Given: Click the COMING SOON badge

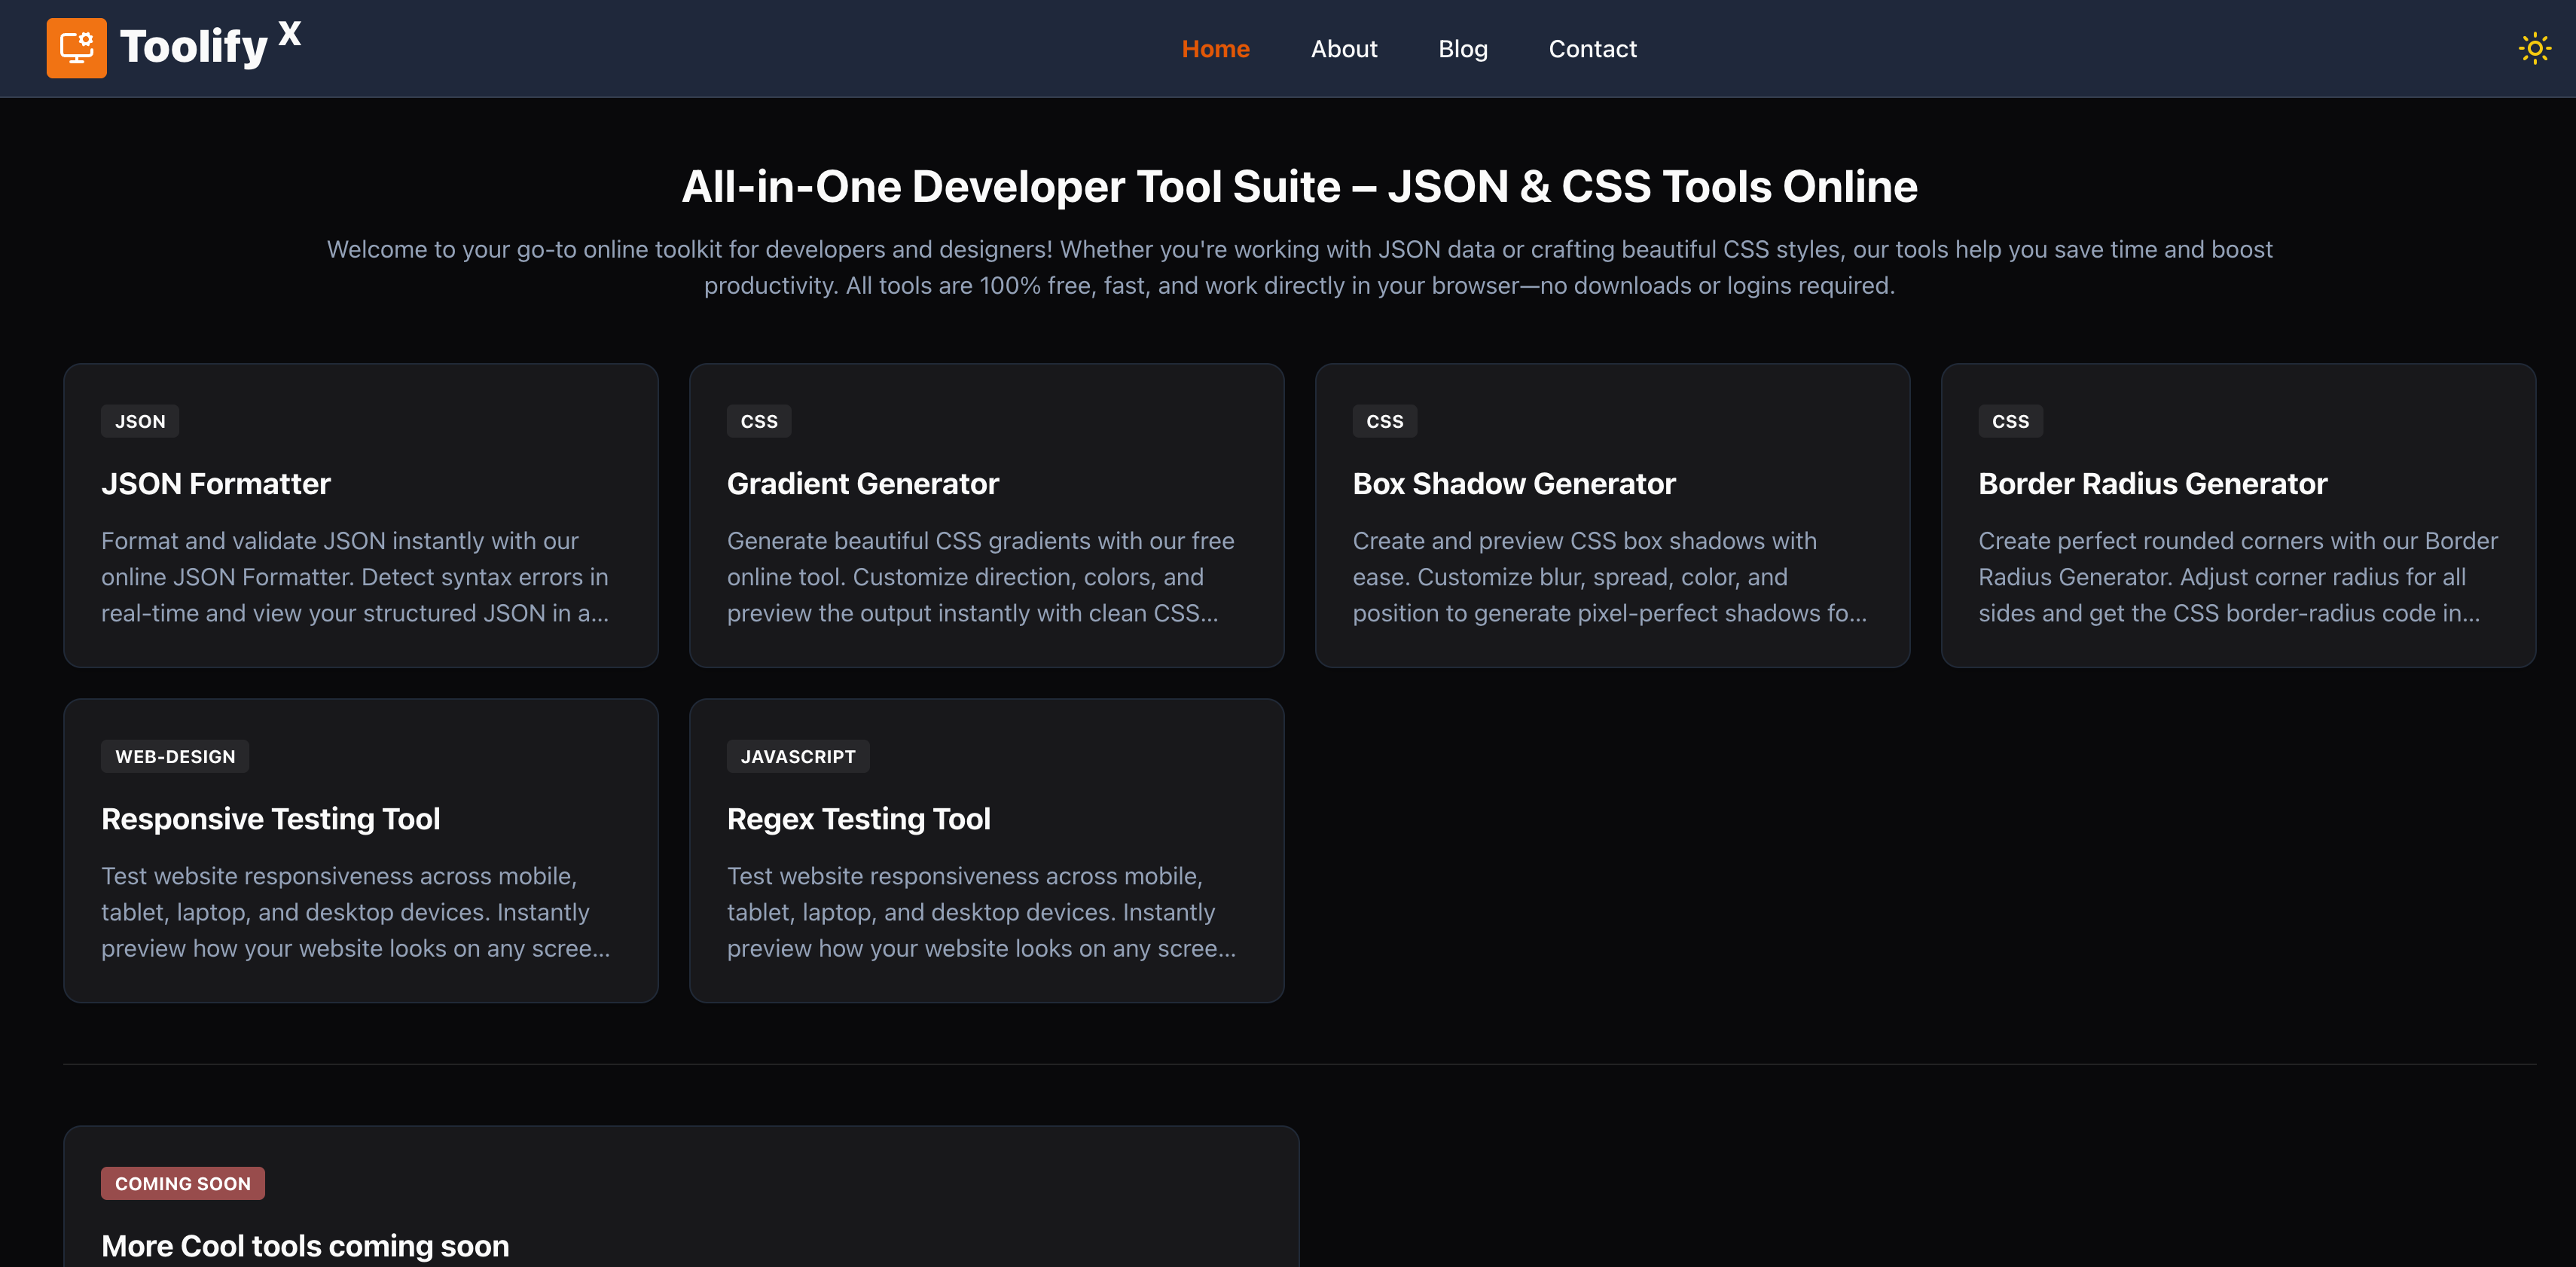Looking at the screenshot, I should pyautogui.click(x=182, y=1183).
